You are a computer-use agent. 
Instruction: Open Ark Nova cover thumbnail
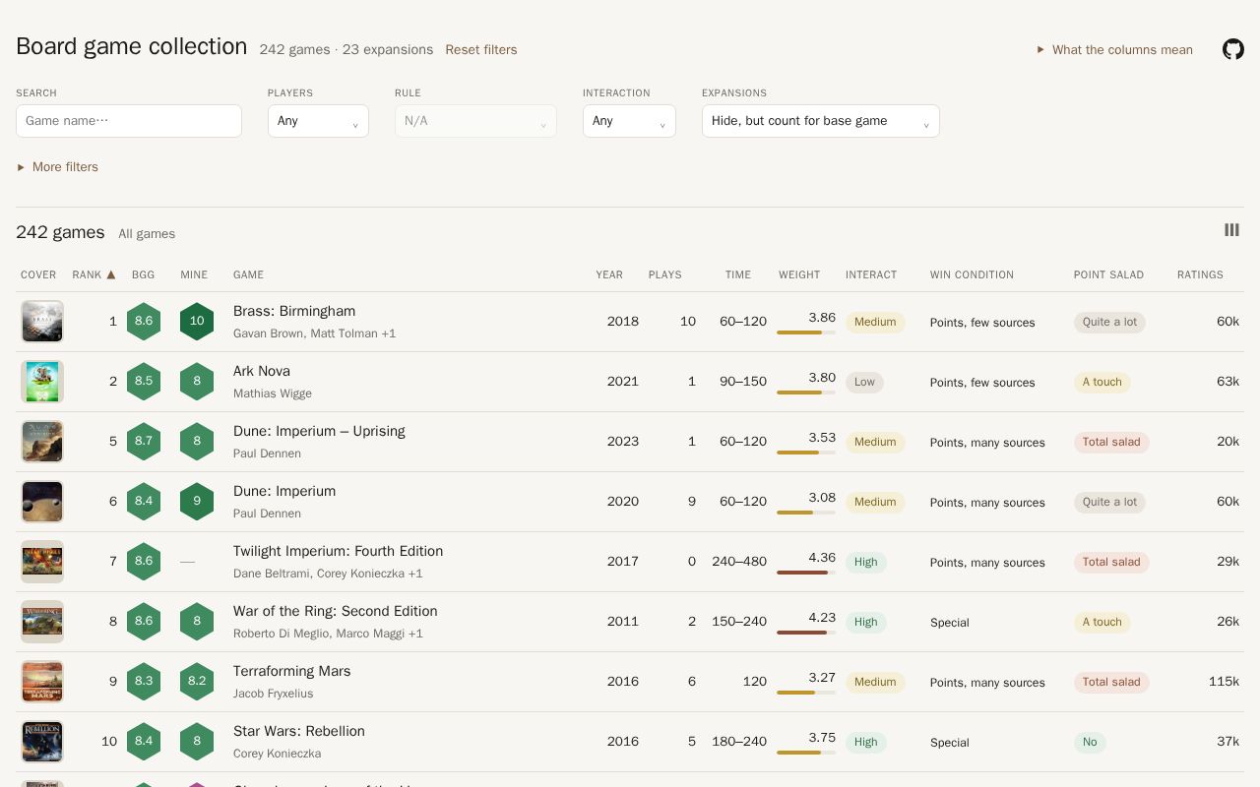[42, 382]
